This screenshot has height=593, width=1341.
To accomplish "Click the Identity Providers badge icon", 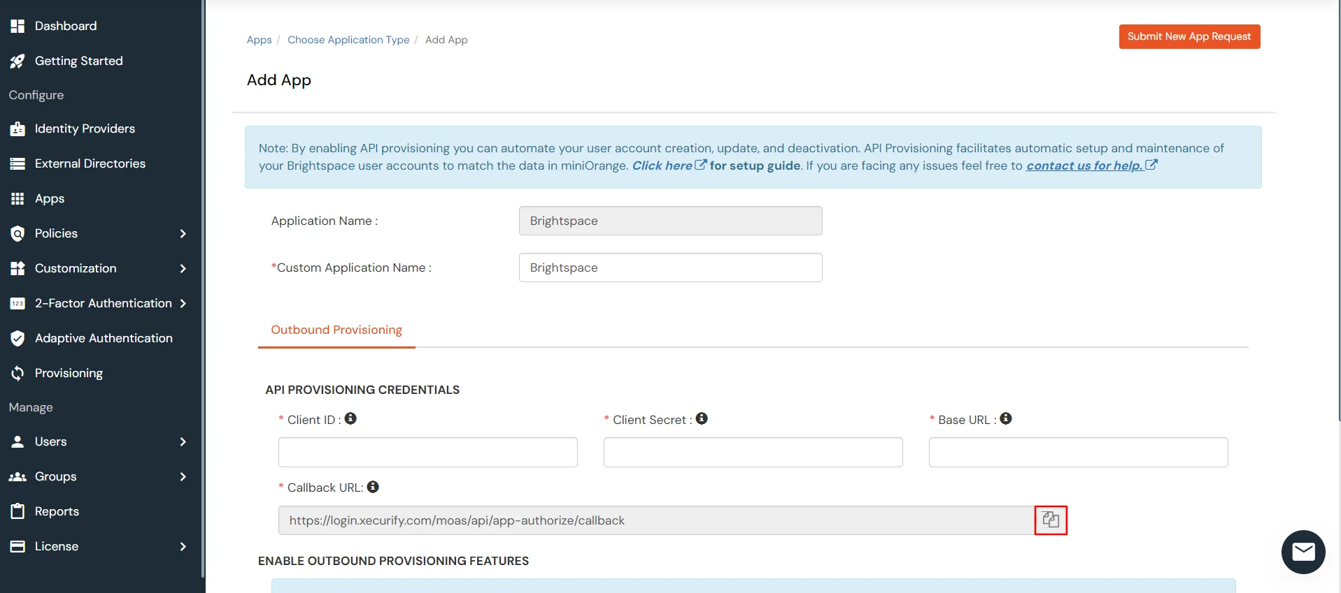I will [17, 129].
